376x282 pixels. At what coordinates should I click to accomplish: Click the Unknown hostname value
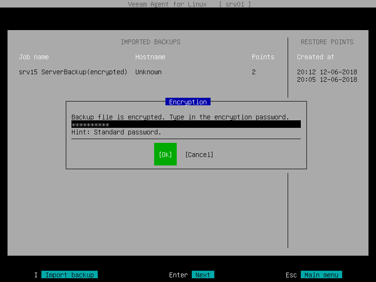(x=148, y=72)
